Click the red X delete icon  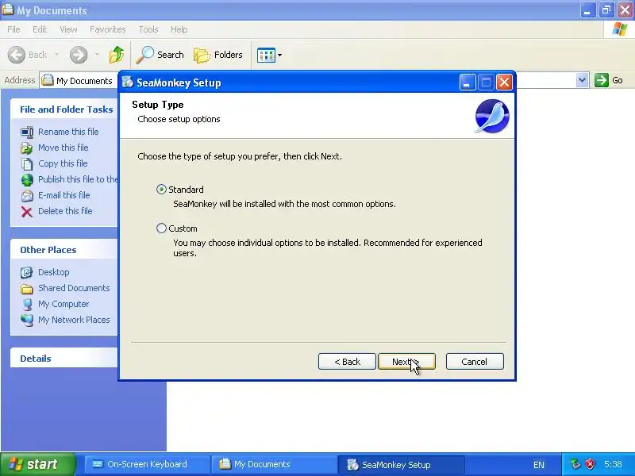(27, 211)
